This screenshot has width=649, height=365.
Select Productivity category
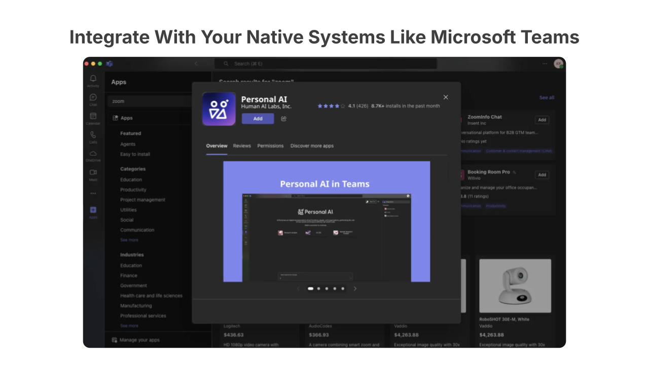coord(133,190)
